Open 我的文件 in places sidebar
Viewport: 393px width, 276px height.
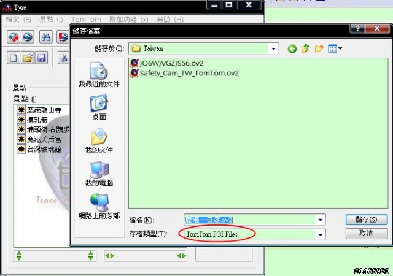tap(99, 140)
